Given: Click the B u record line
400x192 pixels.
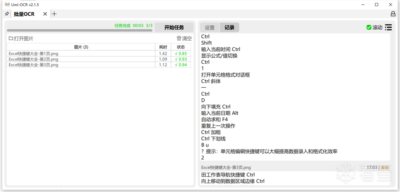Looking at the screenshot, I should pos(205,145).
